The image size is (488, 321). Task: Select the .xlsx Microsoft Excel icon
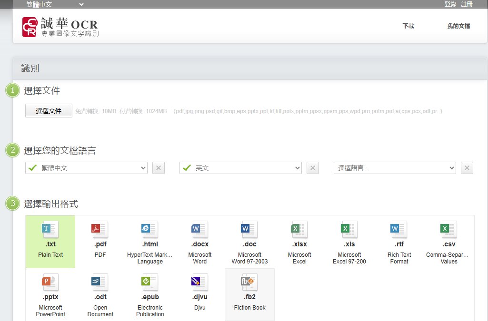pos(299,230)
